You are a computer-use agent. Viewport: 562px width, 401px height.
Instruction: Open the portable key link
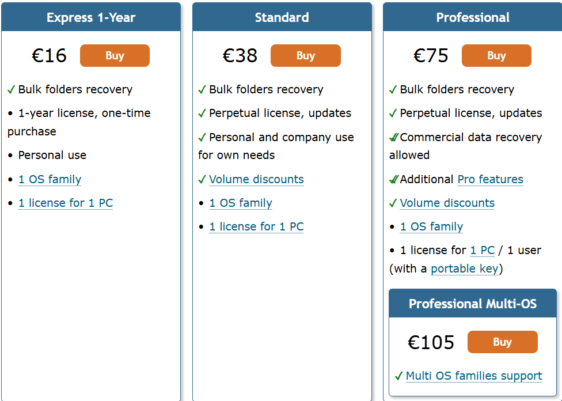(464, 268)
